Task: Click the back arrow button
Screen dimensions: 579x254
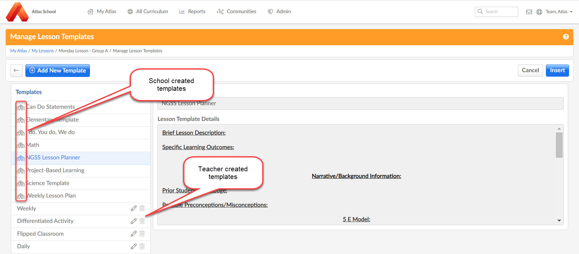Action: coord(16,71)
